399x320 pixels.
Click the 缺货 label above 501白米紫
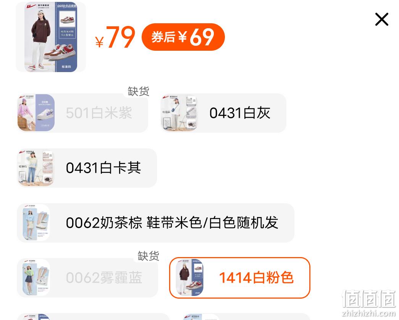(139, 91)
